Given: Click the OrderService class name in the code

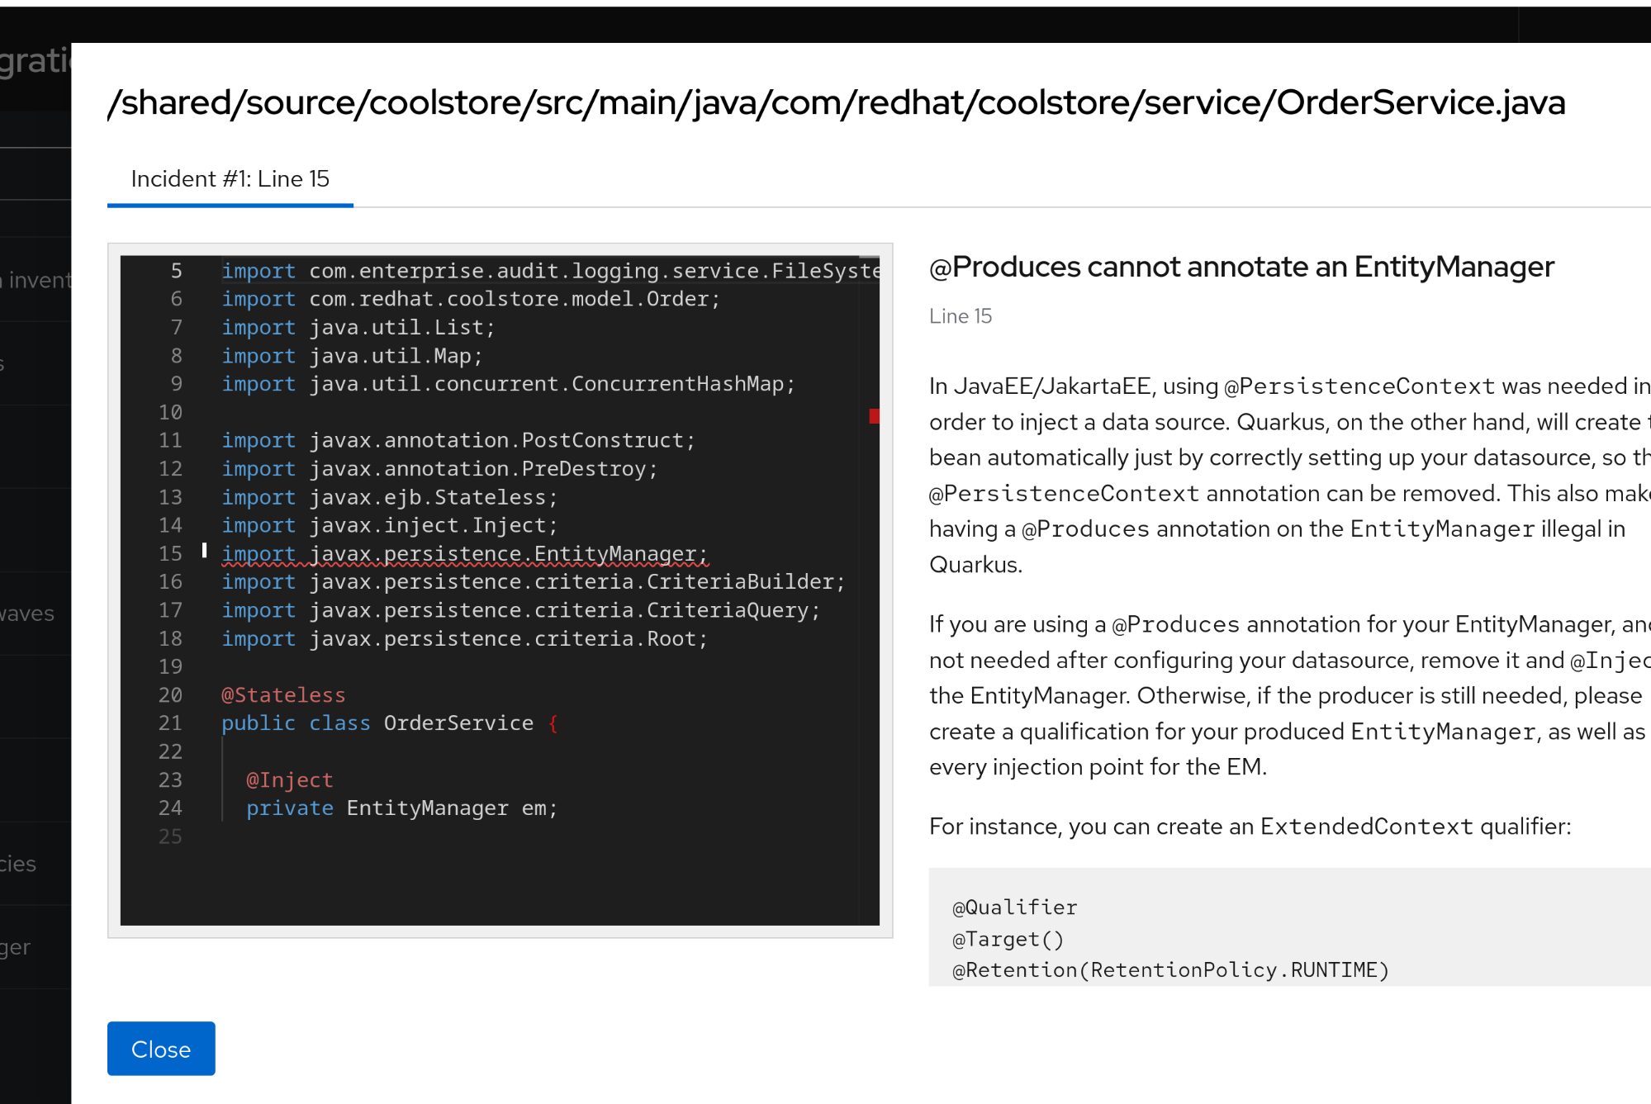Looking at the screenshot, I should point(458,723).
